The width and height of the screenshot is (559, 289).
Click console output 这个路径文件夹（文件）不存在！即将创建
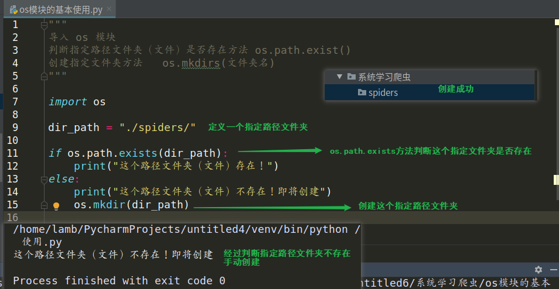(x=113, y=255)
